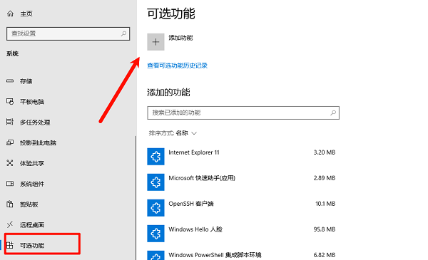The image size is (428, 260).
Task: Open 投影到此电脑 label in sidebar
Action: tap(38, 142)
